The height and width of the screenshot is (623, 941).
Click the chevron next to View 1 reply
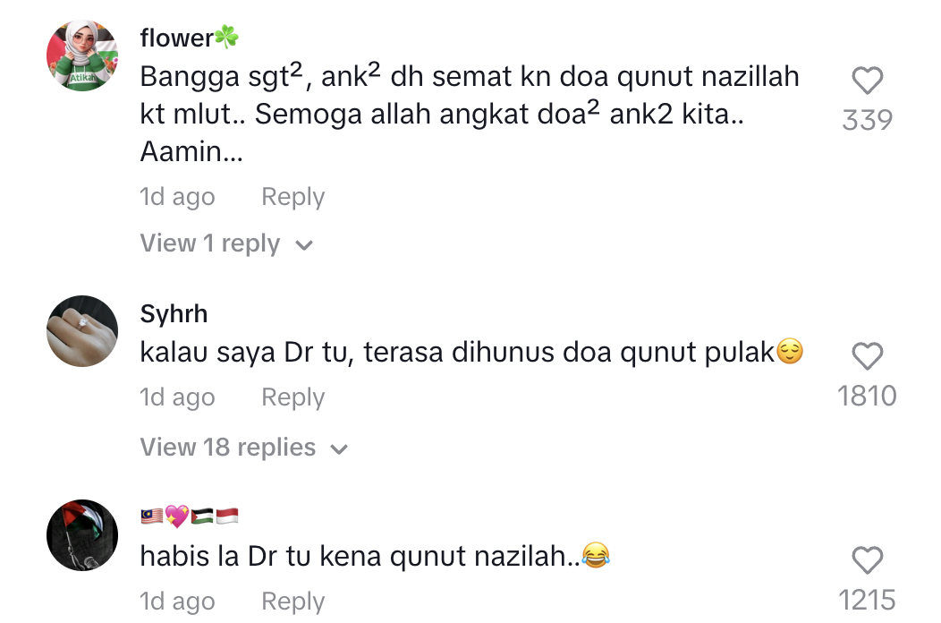click(x=304, y=245)
